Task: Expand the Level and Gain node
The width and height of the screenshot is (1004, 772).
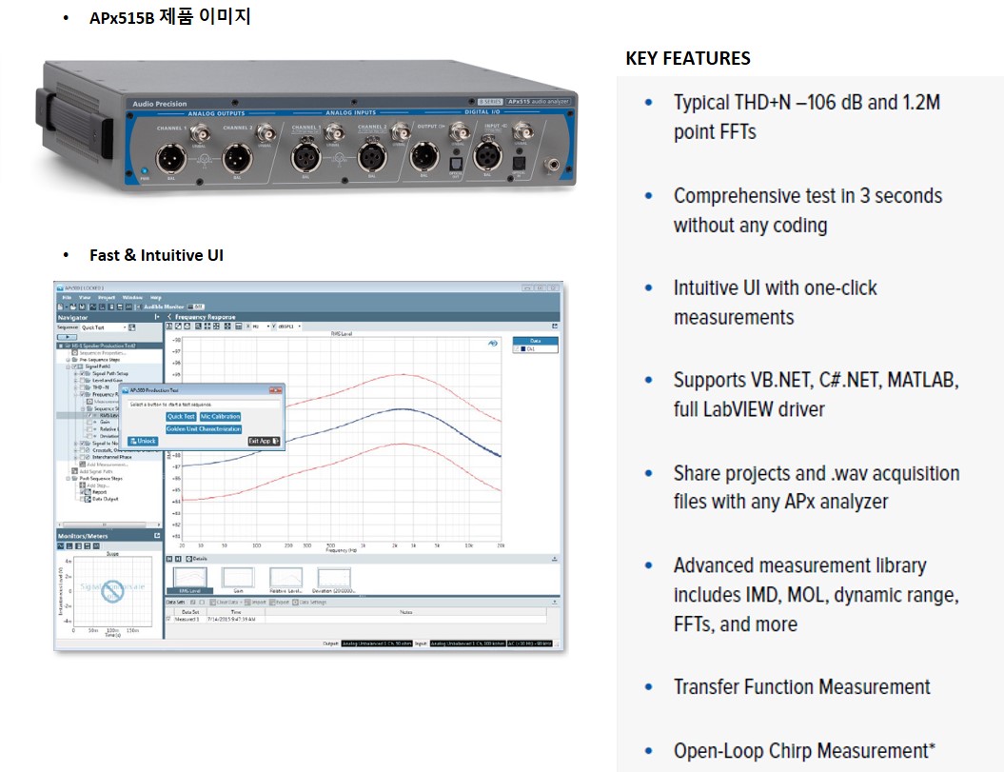Action: point(75,381)
